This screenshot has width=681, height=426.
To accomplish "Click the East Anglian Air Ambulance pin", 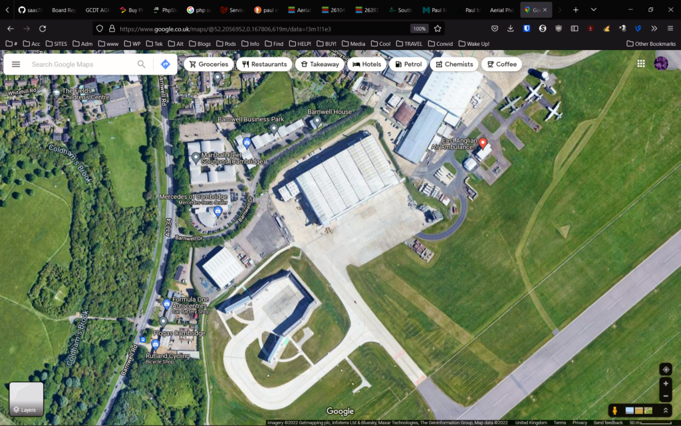I will (483, 144).
